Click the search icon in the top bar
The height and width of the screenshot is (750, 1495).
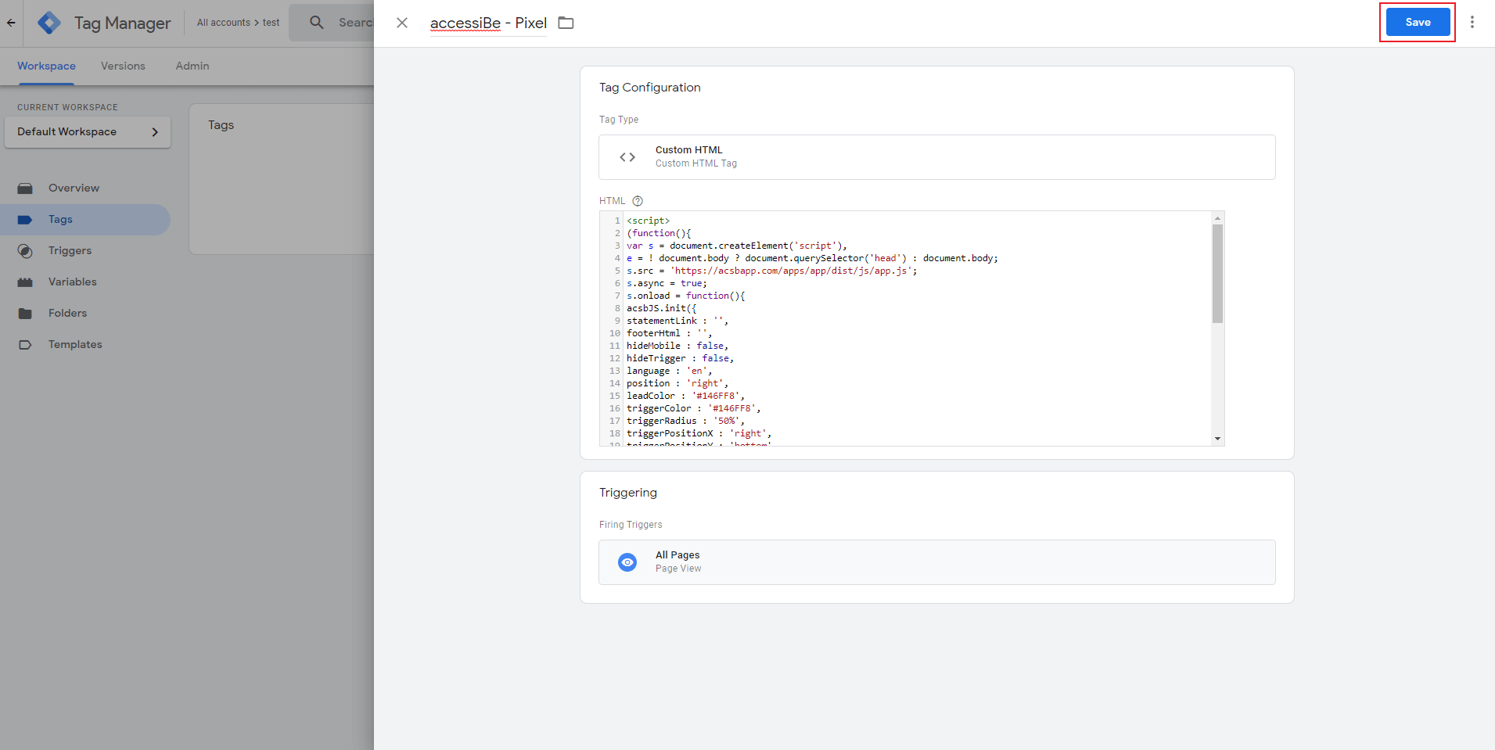pos(316,22)
